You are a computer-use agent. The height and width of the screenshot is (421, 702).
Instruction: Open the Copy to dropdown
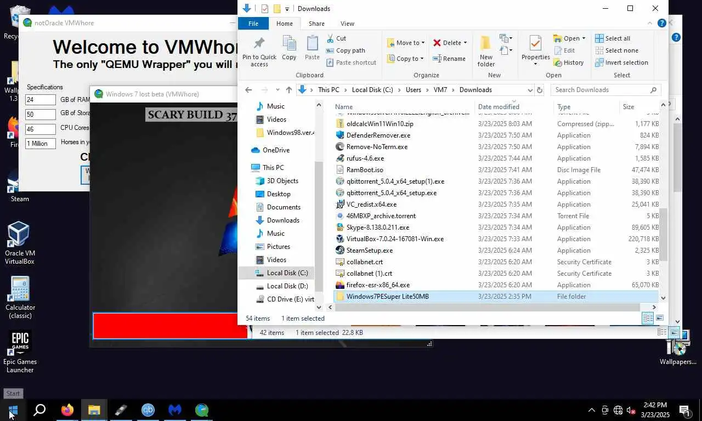pyautogui.click(x=405, y=59)
